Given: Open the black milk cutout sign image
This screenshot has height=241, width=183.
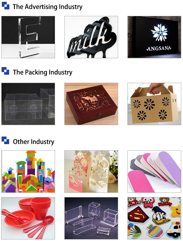Looking at the screenshot, I should pos(91,37).
